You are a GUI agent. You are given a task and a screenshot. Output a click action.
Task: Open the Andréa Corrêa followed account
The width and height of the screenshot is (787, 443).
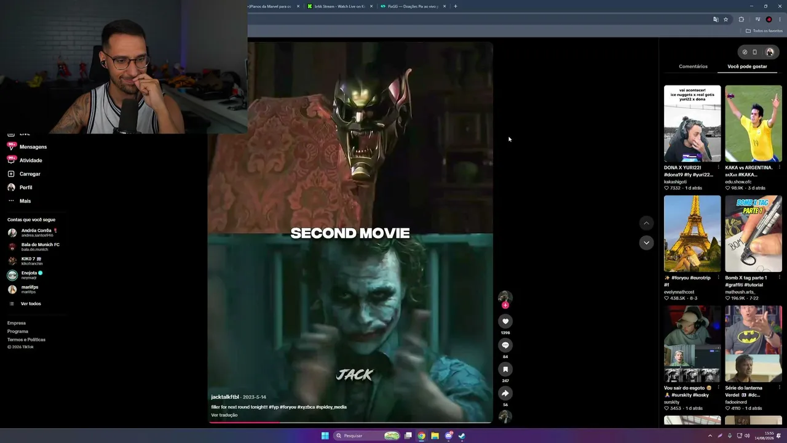tap(33, 233)
